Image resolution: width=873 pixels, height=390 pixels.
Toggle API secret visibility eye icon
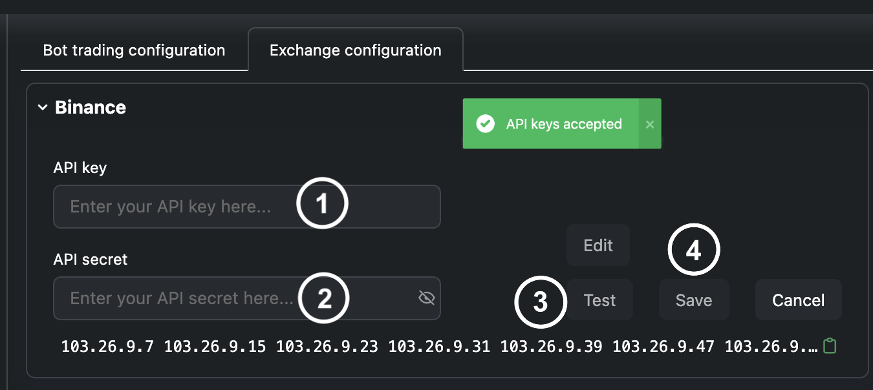tap(426, 298)
